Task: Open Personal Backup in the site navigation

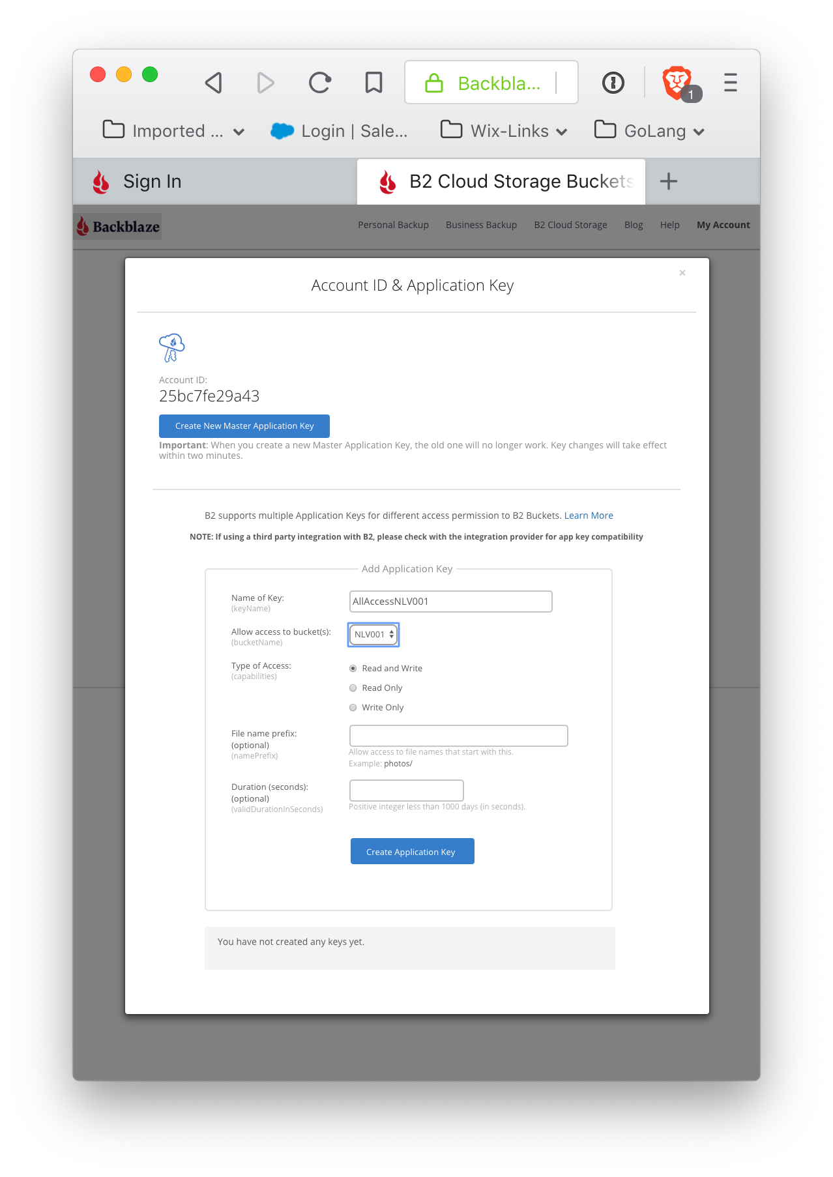Action: pos(393,225)
